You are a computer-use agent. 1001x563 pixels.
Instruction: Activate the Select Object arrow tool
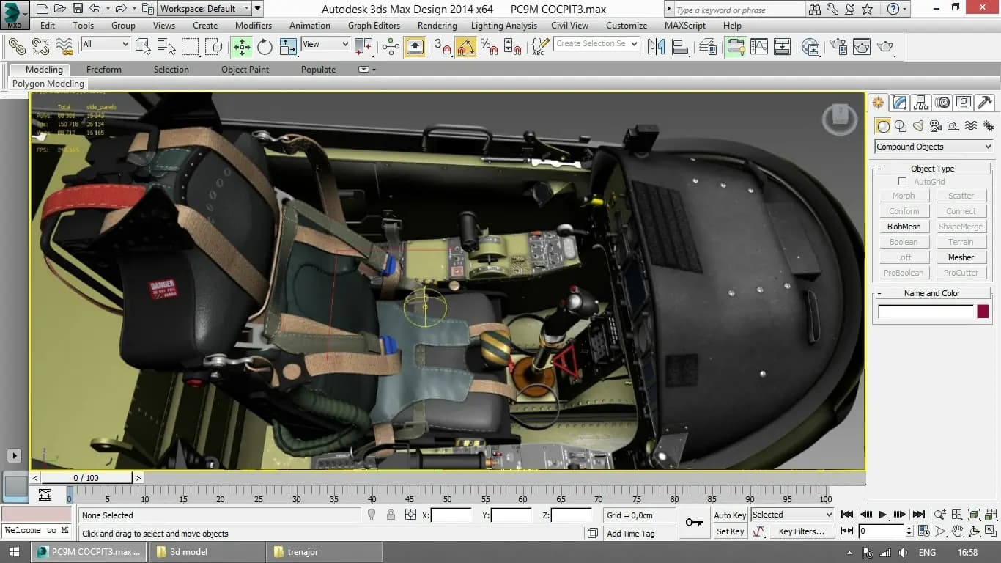tap(143, 46)
